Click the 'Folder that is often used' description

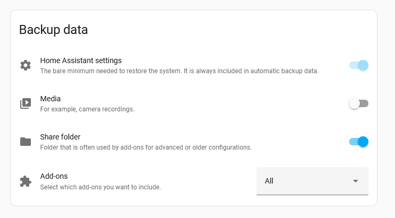click(x=146, y=147)
